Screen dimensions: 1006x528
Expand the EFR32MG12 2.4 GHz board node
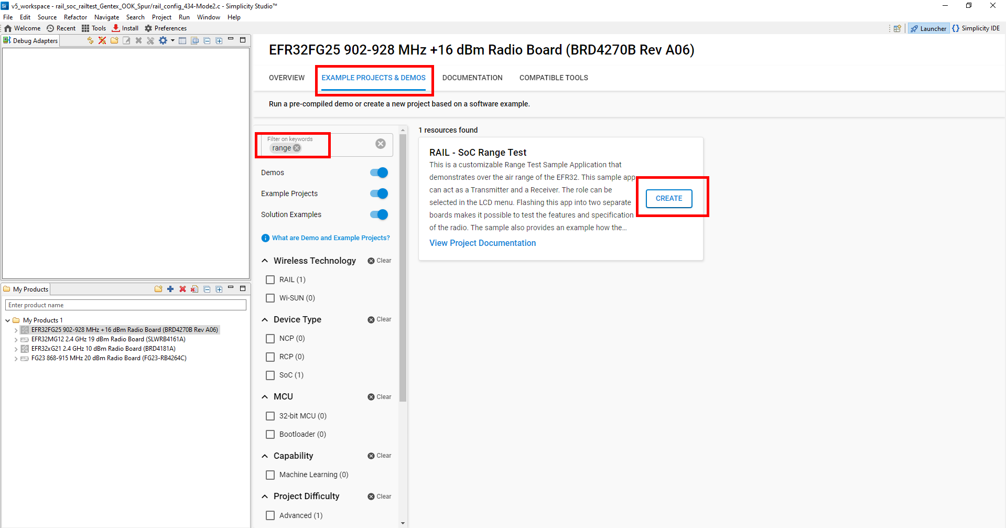(x=16, y=340)
